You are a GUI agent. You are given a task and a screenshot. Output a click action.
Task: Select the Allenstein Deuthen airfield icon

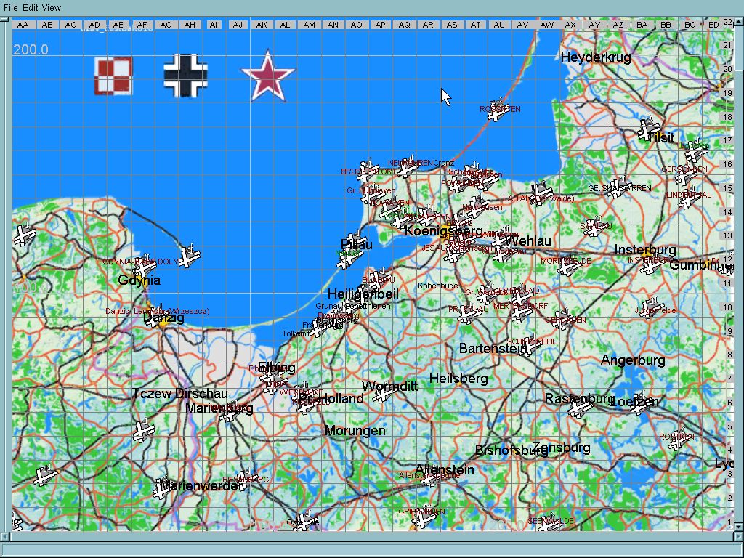point(430,477)
